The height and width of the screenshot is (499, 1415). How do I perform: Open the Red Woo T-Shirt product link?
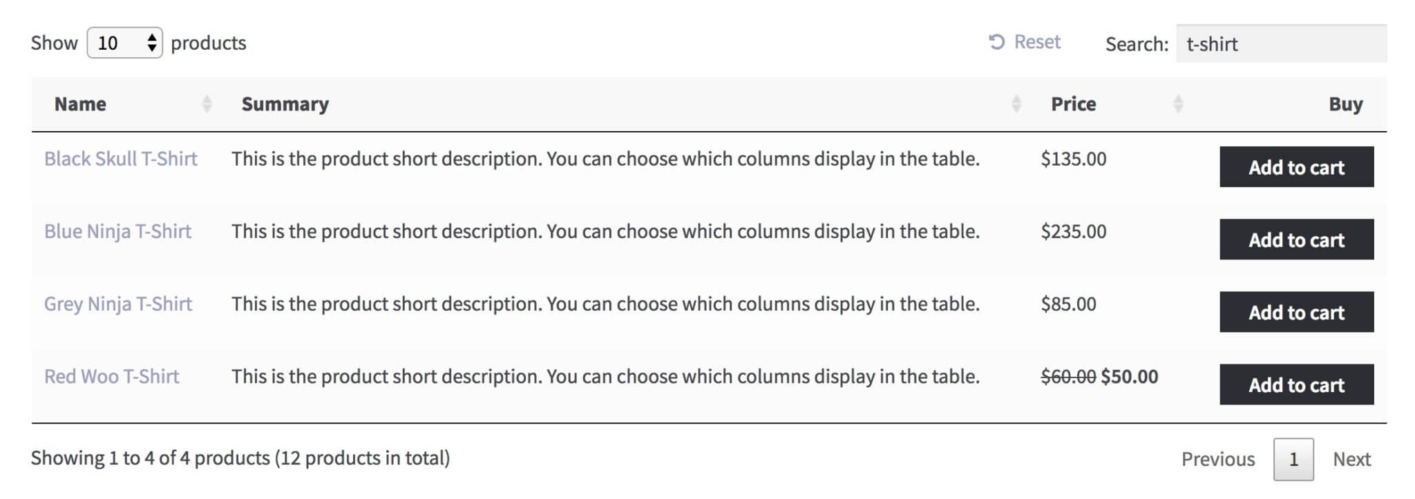coord(111,377)
